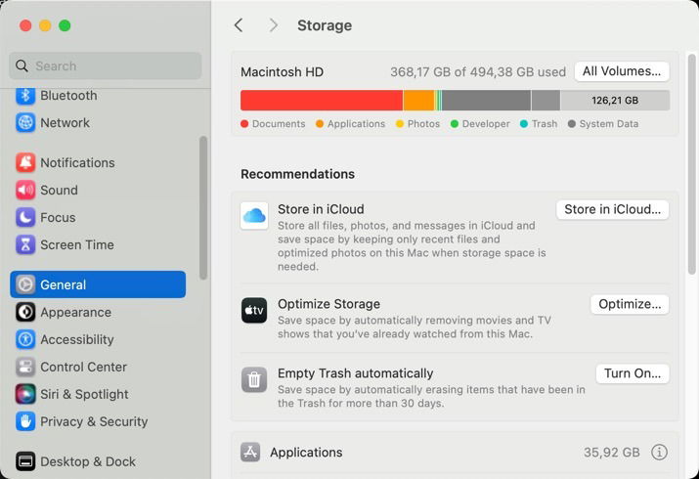This screenshot has width=699, height=479.
Task: Open the Focus settings pane
Action: 98,217
